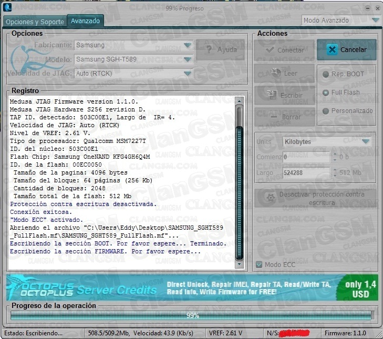
Task: Select the Avanzado tab
Action: 85,21
